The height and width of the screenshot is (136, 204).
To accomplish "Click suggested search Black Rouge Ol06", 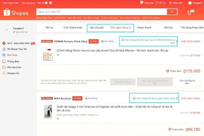I will pyautogui.click(x=44, y=18).
